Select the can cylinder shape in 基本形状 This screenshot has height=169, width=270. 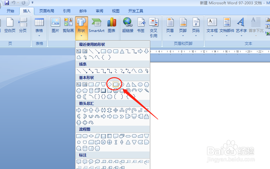[x=91, y=90]
